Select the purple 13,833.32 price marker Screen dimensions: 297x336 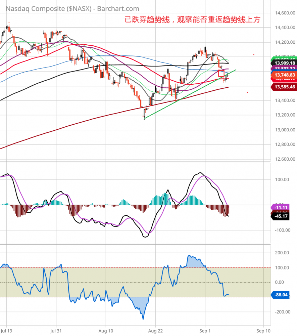(x=285, y=68)
